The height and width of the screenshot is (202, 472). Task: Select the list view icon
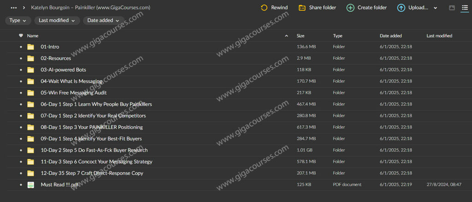coord(465,8)
